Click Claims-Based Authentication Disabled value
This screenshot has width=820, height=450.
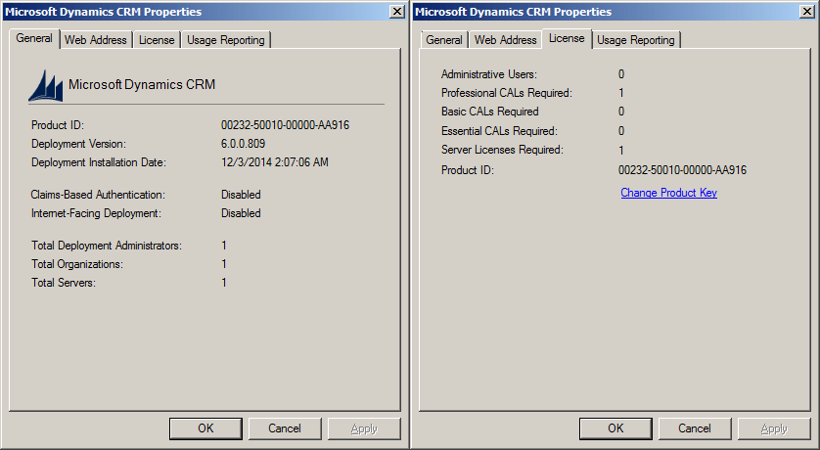point(241,195)
